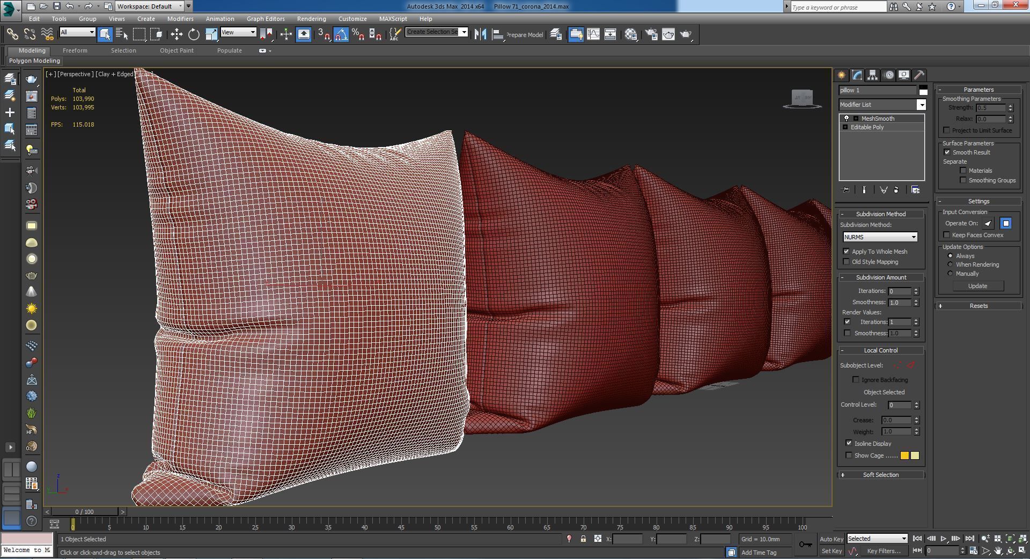Switch to the Object Paint ribbon tab
Image resolution: width=1030 pixels, height=559 pixels.
(x=176, y=50)
